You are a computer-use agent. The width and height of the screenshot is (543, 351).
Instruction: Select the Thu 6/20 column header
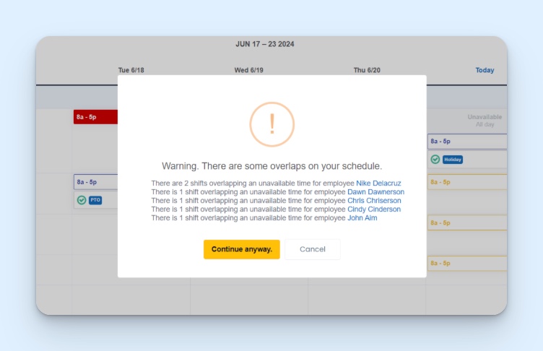[x=367, y=70]
